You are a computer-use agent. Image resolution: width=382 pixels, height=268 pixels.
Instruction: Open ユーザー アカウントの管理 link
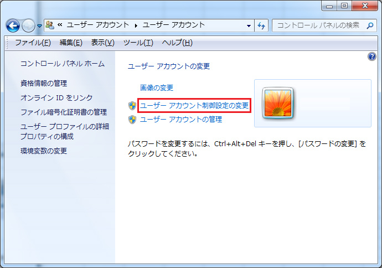point(181,120)
